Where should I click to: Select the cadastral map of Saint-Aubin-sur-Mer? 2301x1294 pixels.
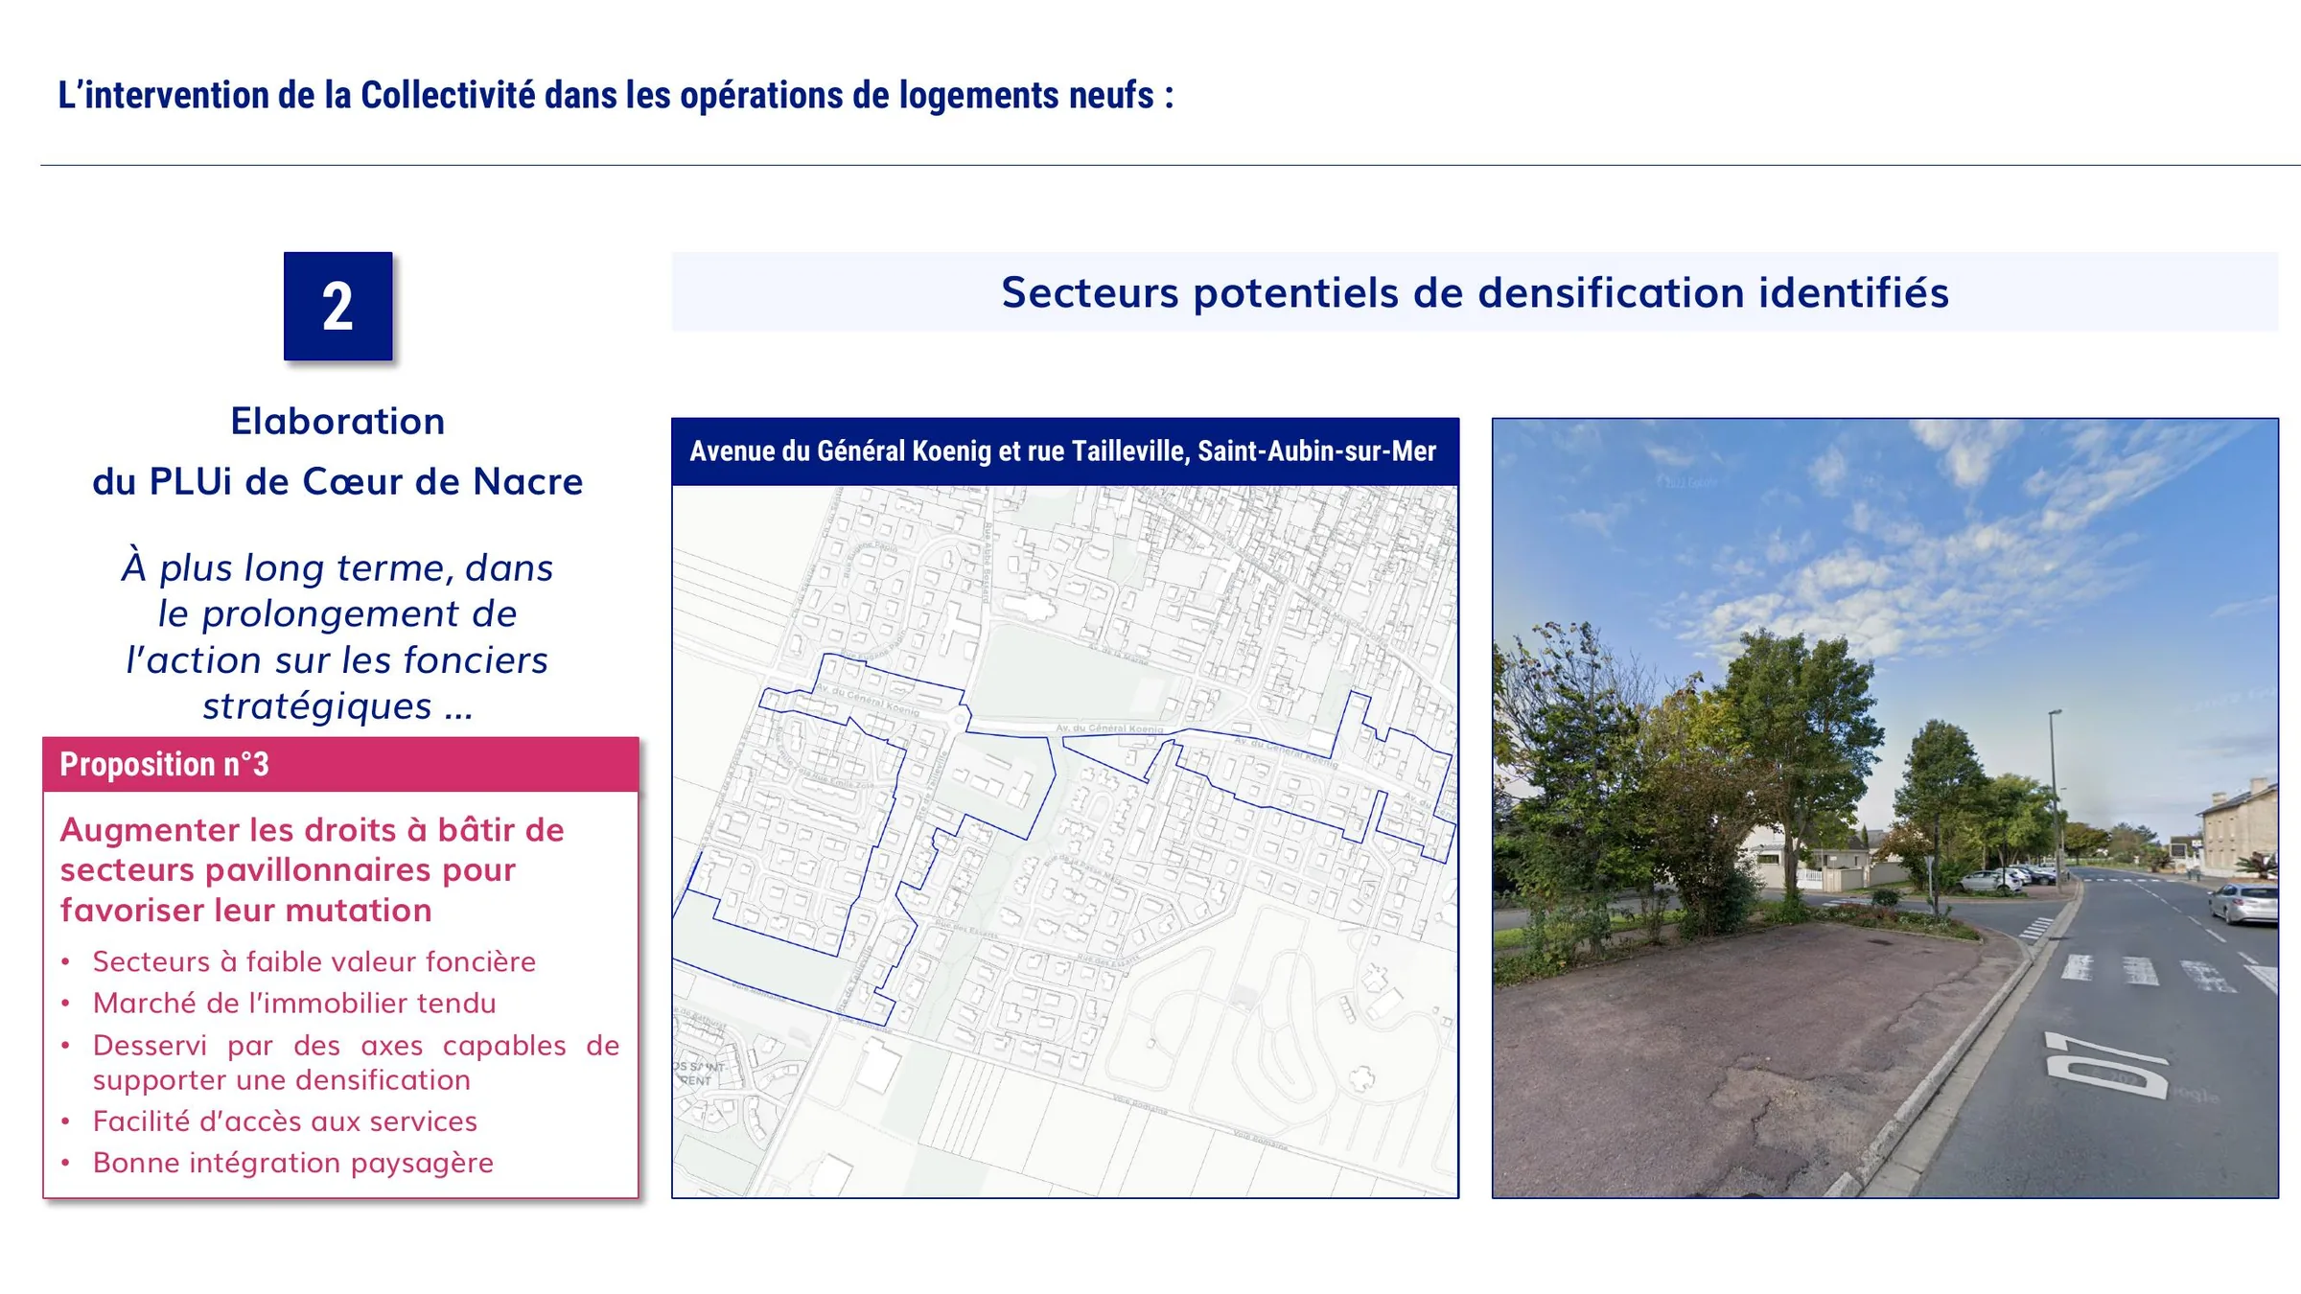click(x=1064, y=841)
